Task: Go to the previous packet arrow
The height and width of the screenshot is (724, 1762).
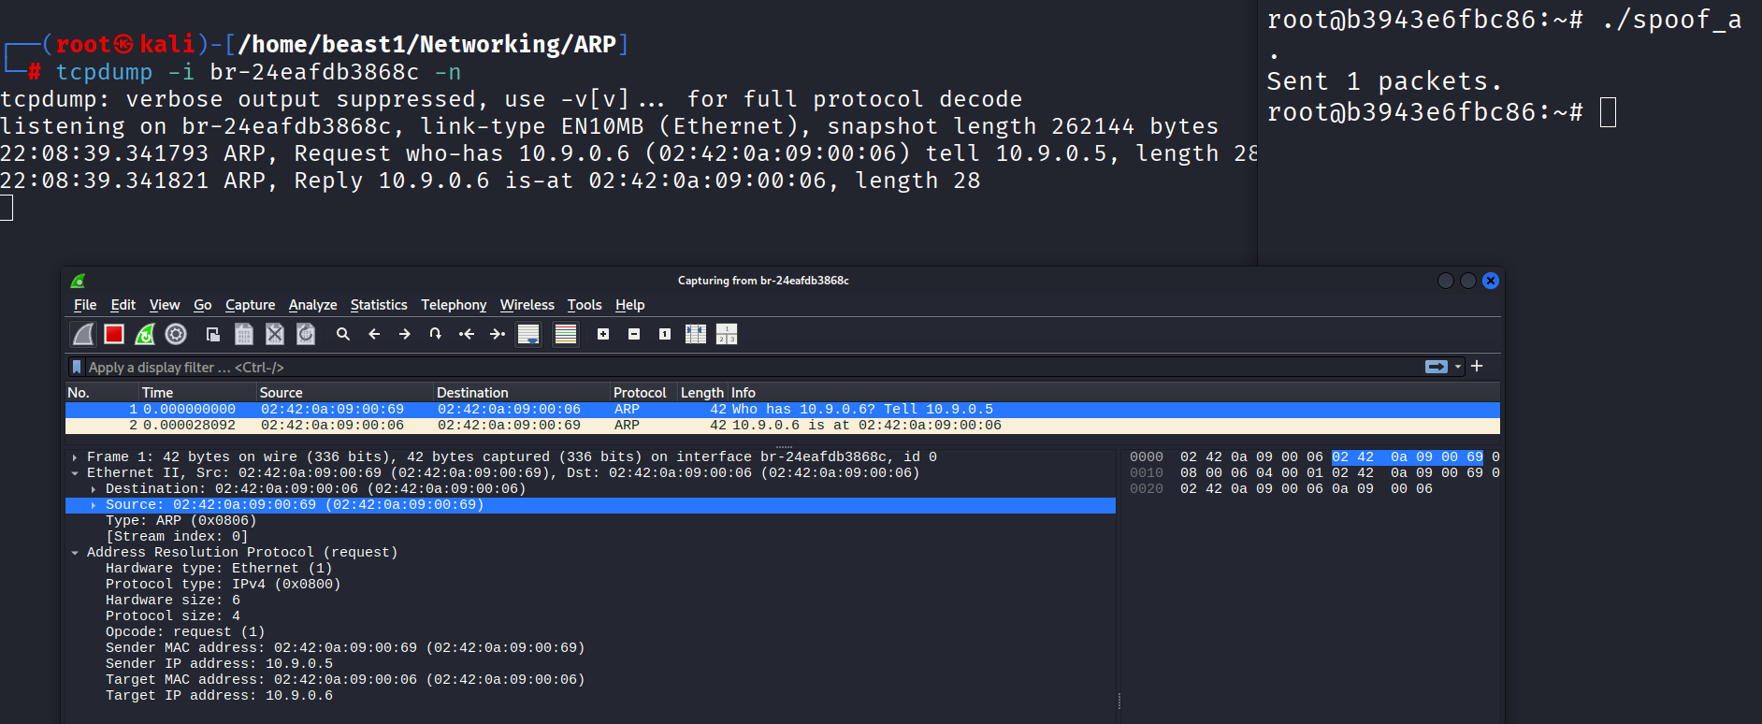Action: [374, 334]
